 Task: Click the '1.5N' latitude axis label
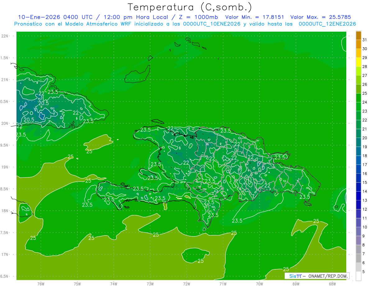pyautogui.click(x=5, y=58)
